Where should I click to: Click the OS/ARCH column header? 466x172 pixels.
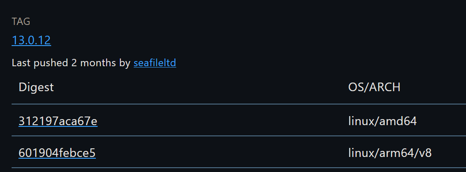coord(374,87)
